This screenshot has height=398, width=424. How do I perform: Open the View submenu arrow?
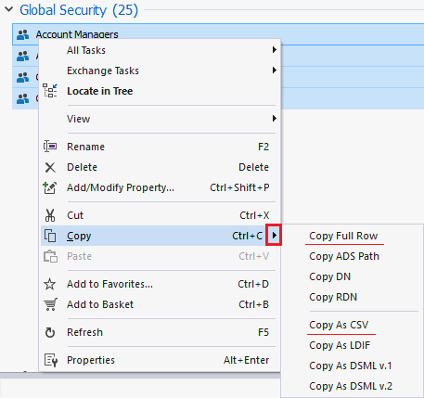point(274,119)
